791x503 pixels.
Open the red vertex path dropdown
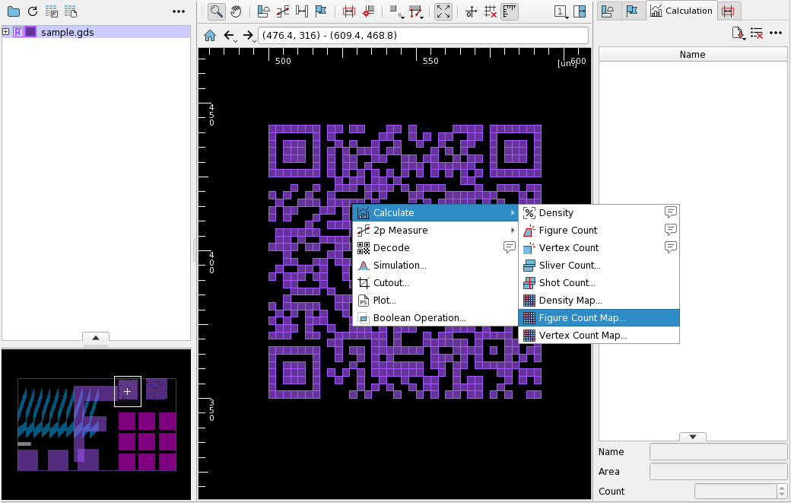(x=416, y=11)
